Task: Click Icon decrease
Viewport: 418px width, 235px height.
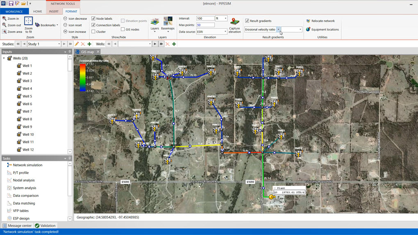Action: click(x=75, y=19)
